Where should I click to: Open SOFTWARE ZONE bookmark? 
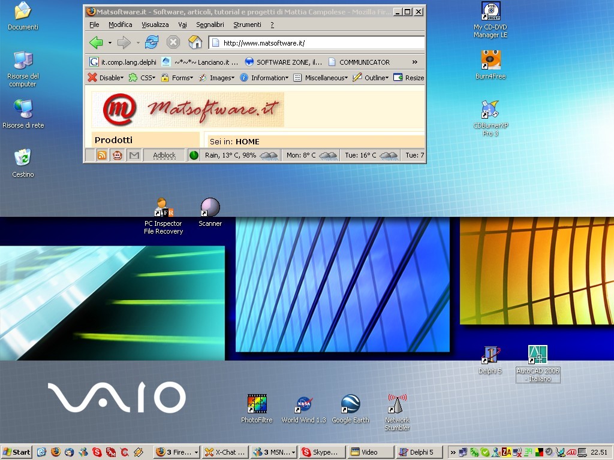click(x=283, y=62)
